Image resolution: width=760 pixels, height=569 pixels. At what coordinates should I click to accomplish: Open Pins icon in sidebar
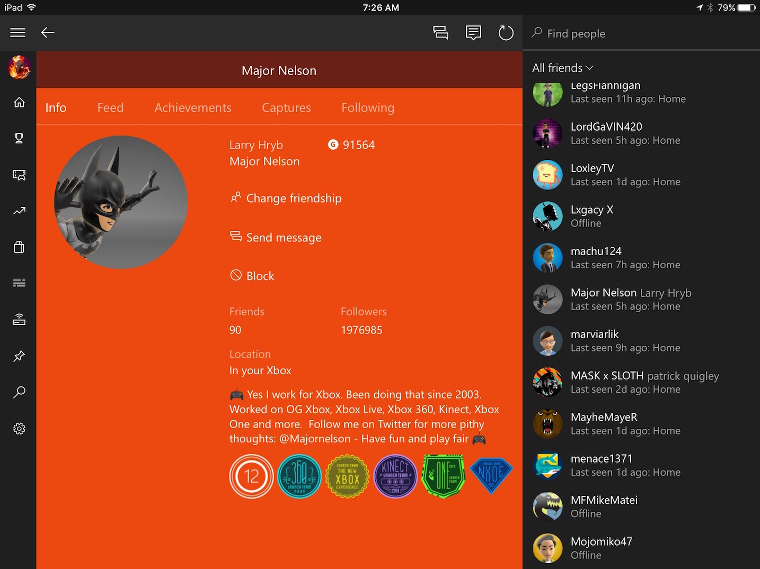pyautogui.click(x=19, y=356)
